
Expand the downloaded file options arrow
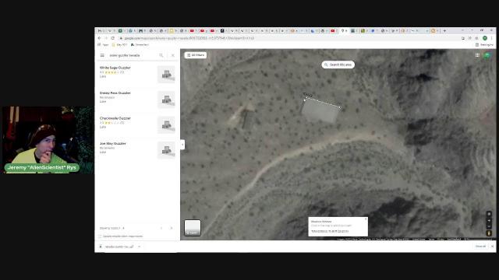click(x=139, y=247)
